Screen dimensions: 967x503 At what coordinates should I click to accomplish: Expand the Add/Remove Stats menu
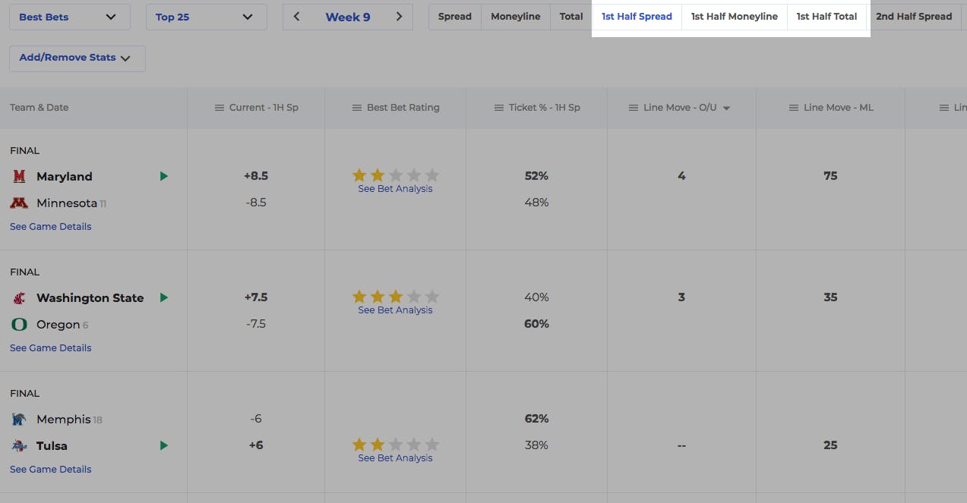click(x=77, y=58)
